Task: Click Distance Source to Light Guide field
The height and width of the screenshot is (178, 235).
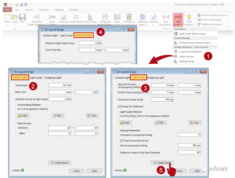Action: click(x=60, y=99)
